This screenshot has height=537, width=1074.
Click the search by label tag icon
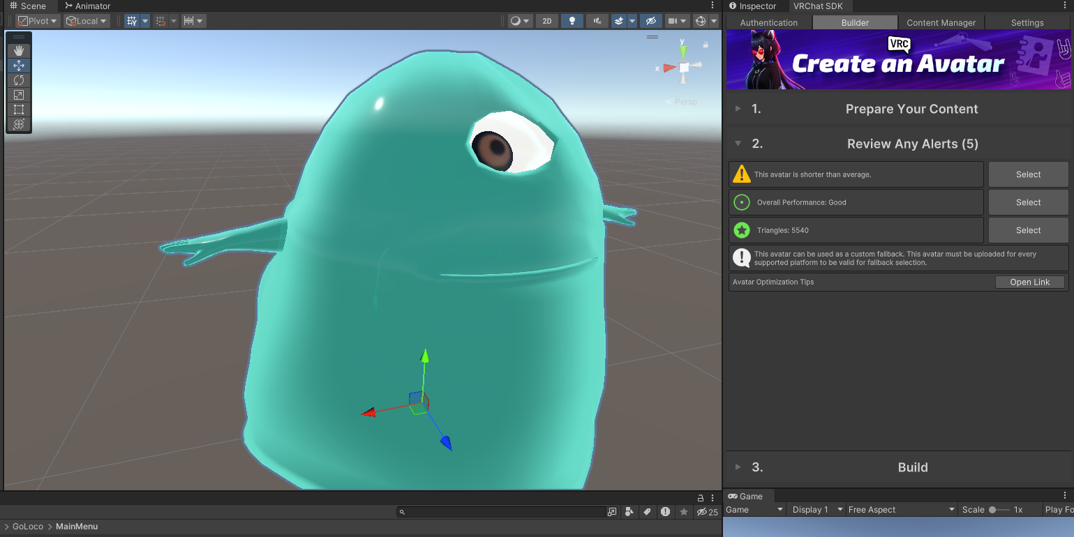pyautogui.click(x=648, y=512)
